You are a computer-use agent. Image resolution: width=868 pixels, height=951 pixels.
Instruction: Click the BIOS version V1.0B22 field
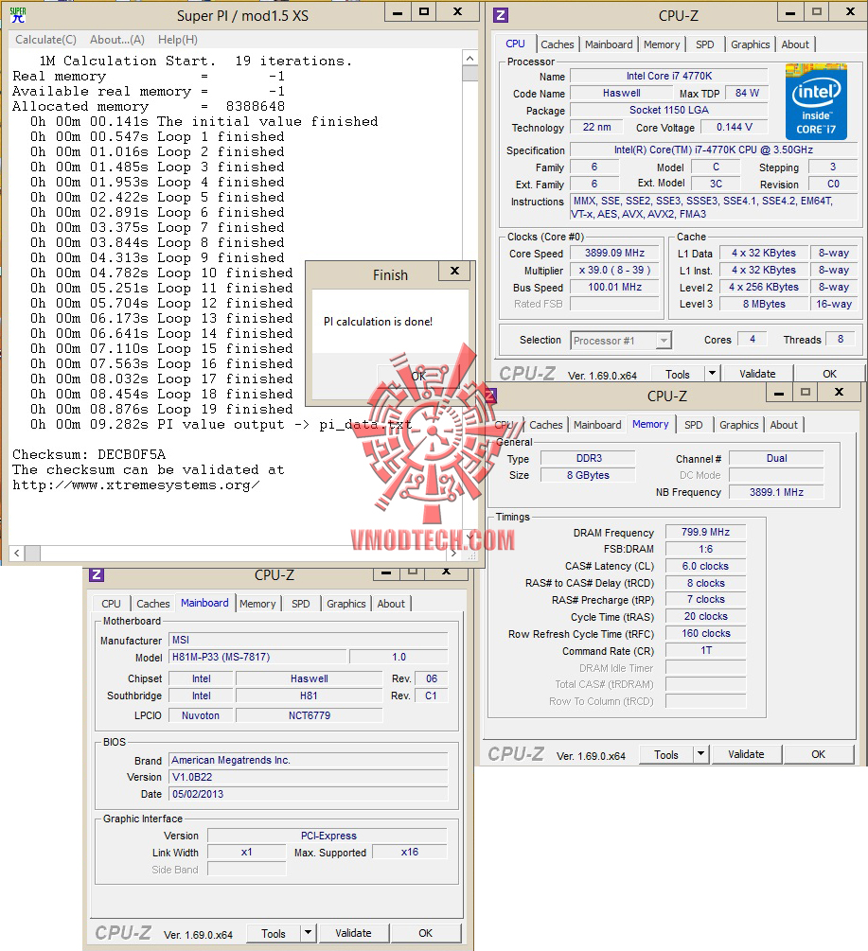tap(309, 777)
